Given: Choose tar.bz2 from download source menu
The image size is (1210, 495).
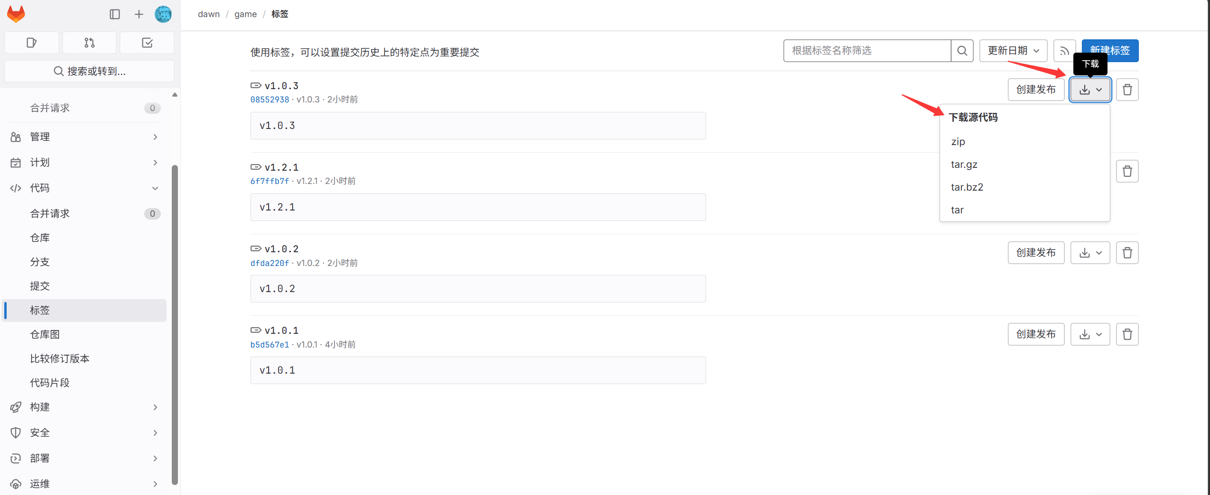Looking at the screenshot, I should 1024,187.
